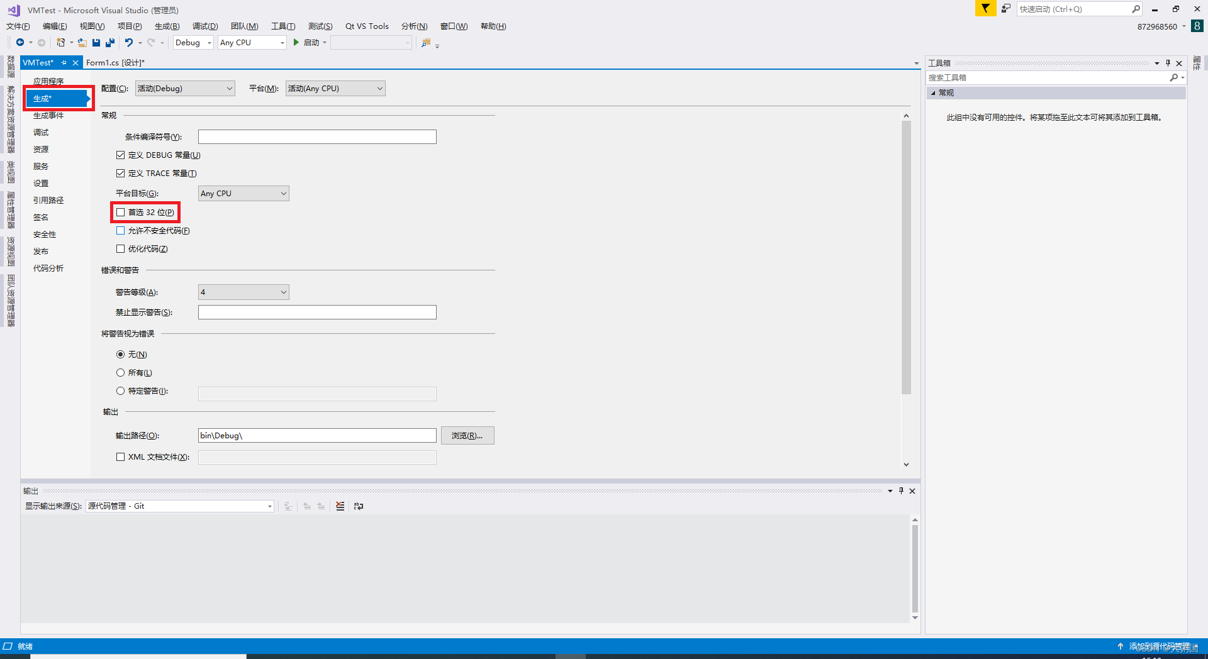The image size is (1208, 659).
Task: Enable the Optimize code checkbox
Action: 120,248
